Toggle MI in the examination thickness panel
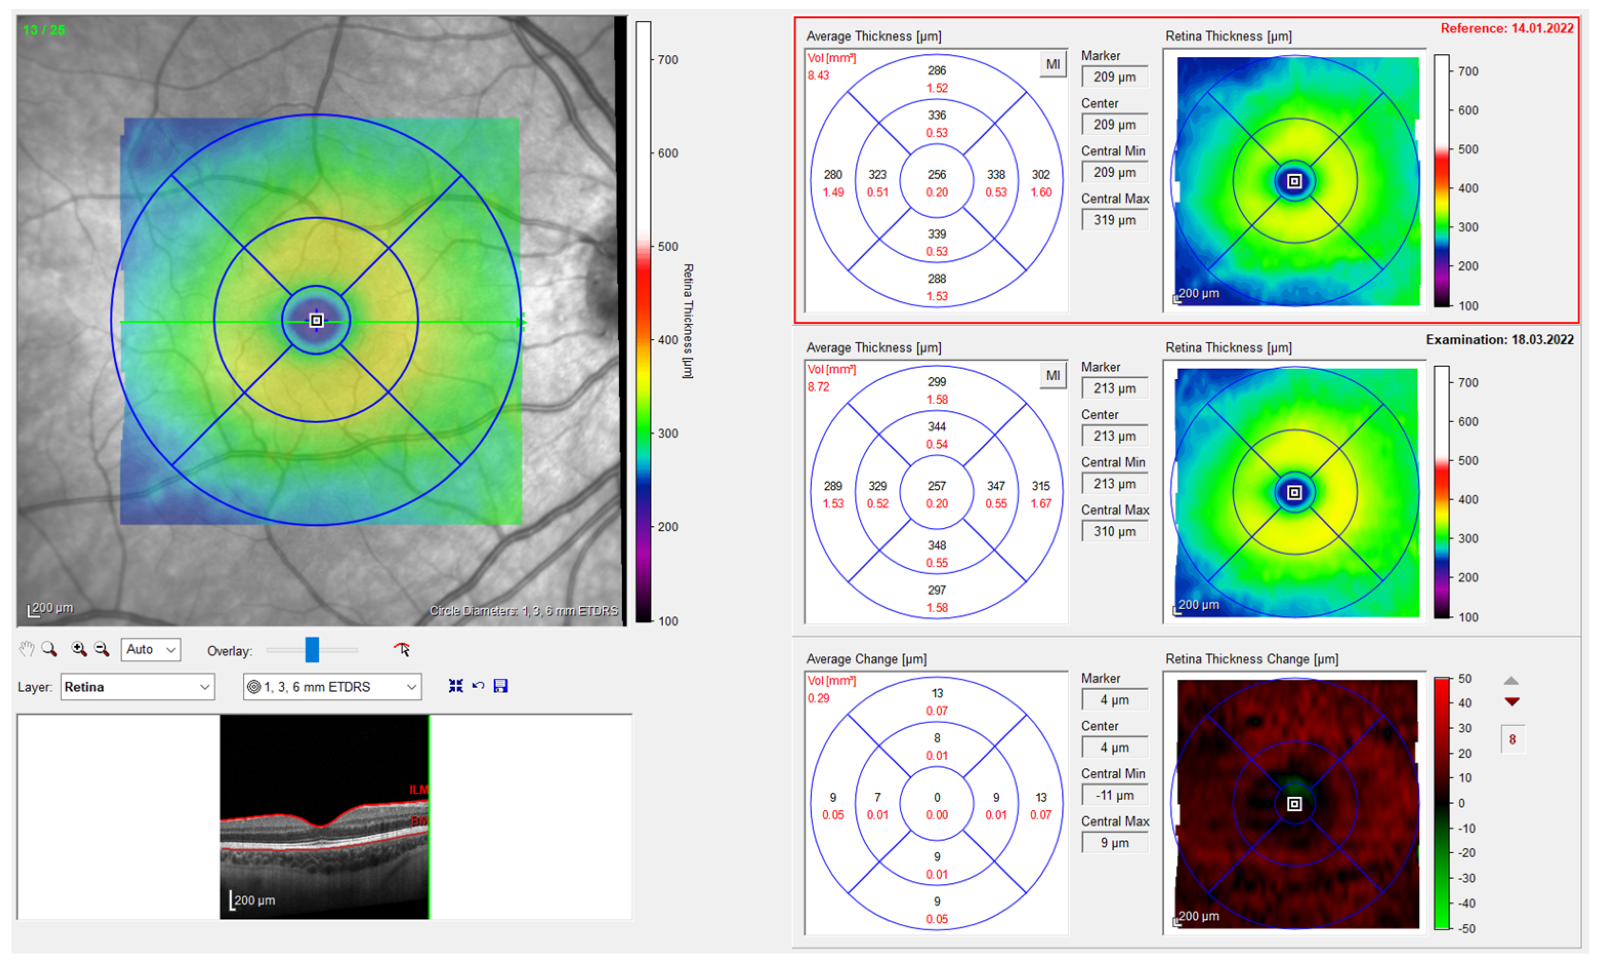 [x=1053, y=376]
